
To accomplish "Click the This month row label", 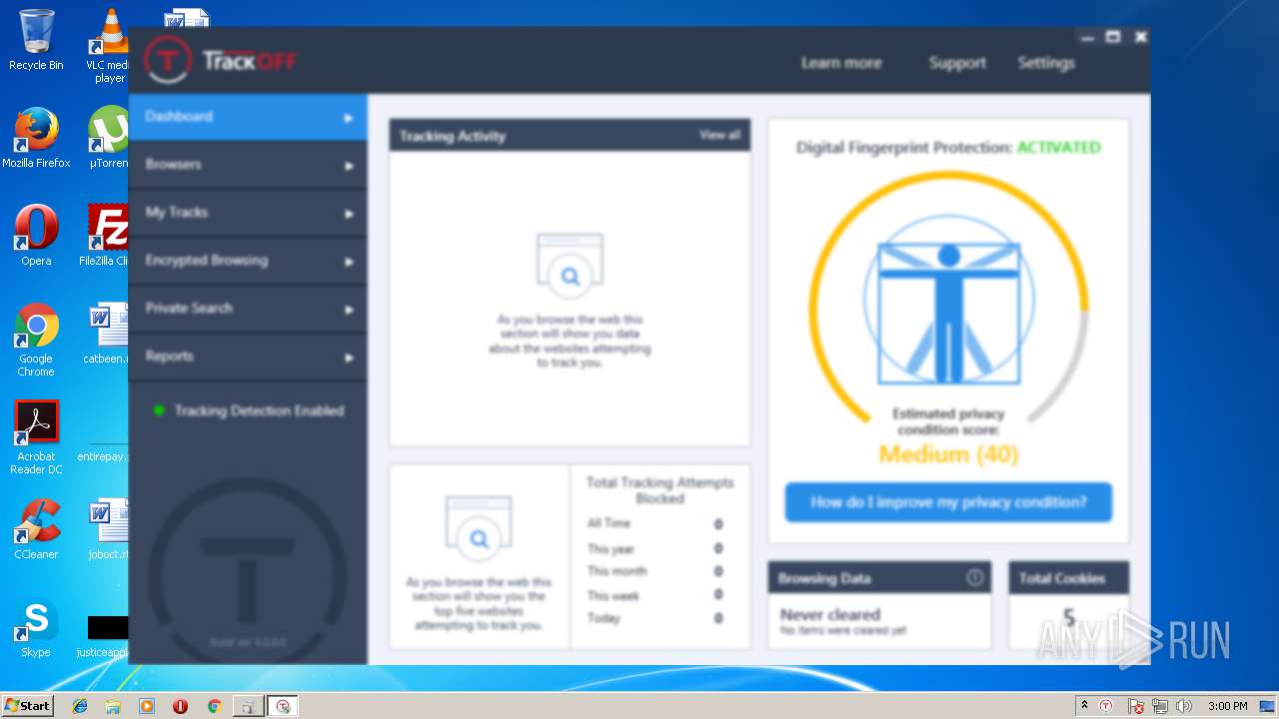I will [x=617, y=571].
